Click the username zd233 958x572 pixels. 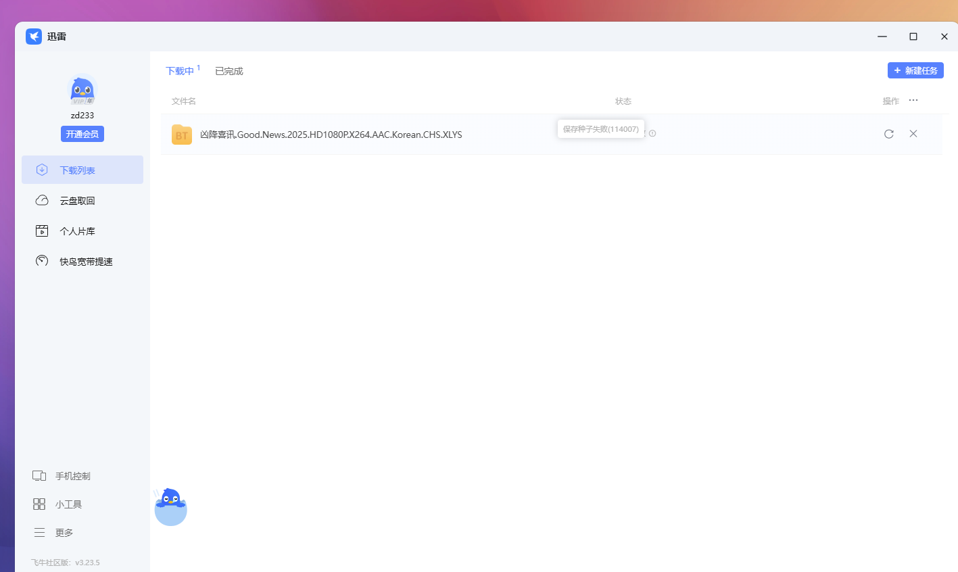(x=82, y=116)
